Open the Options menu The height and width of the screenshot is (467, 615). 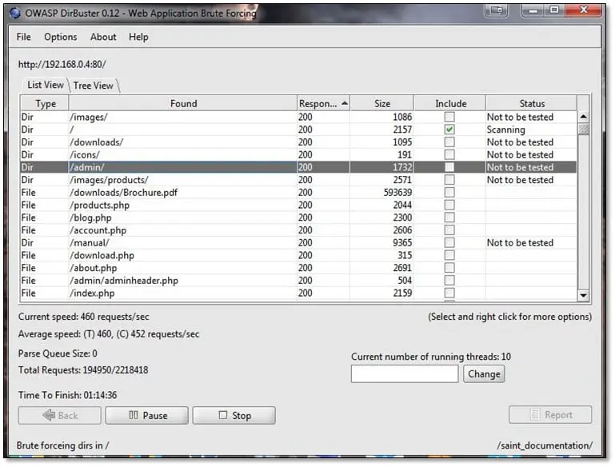[61, 37]
